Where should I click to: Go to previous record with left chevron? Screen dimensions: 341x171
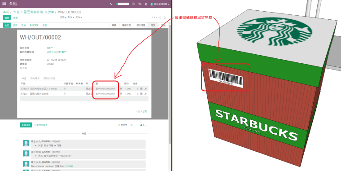click(160, 18)
